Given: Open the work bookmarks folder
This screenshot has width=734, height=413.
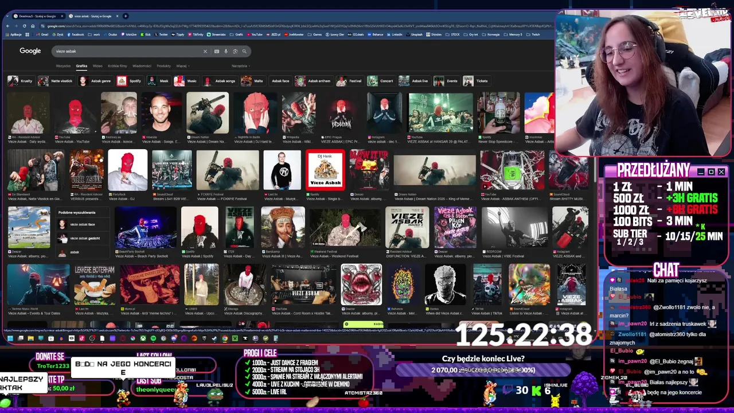Looking at the screenshot, I should coord(94,34).
